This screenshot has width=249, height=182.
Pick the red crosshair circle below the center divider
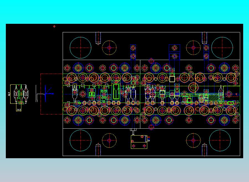click(151, 127)
